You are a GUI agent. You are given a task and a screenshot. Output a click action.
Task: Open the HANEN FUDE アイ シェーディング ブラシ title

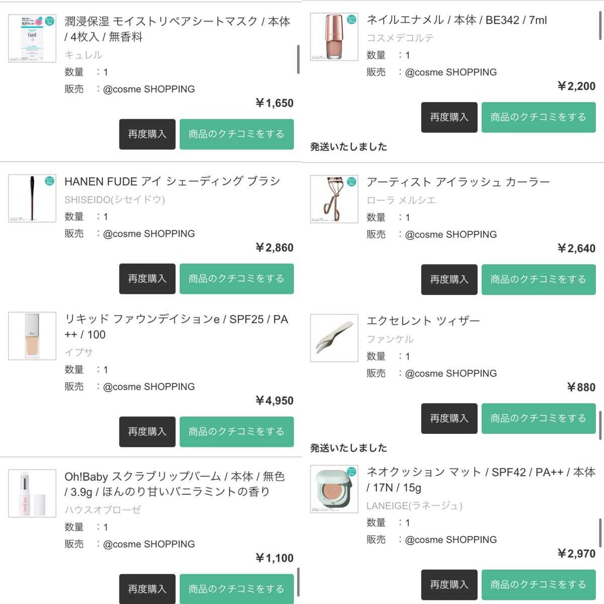tap(172, 181)
